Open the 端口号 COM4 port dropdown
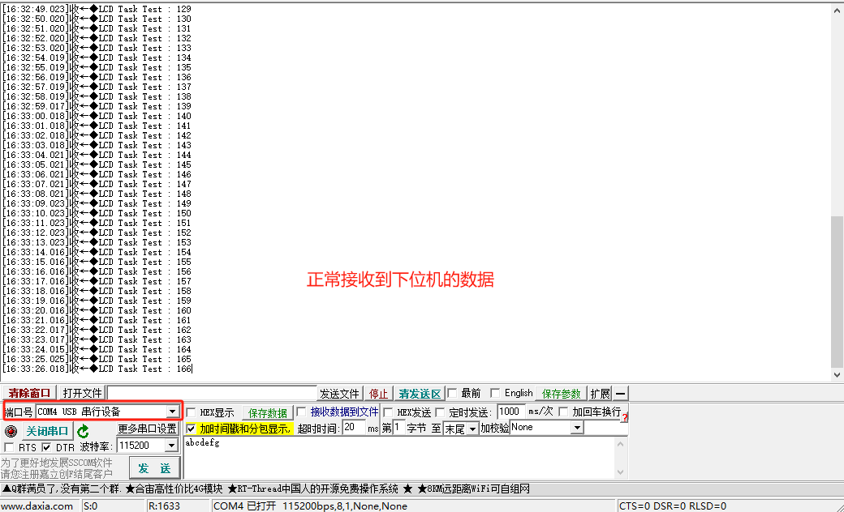 point(172,412)
